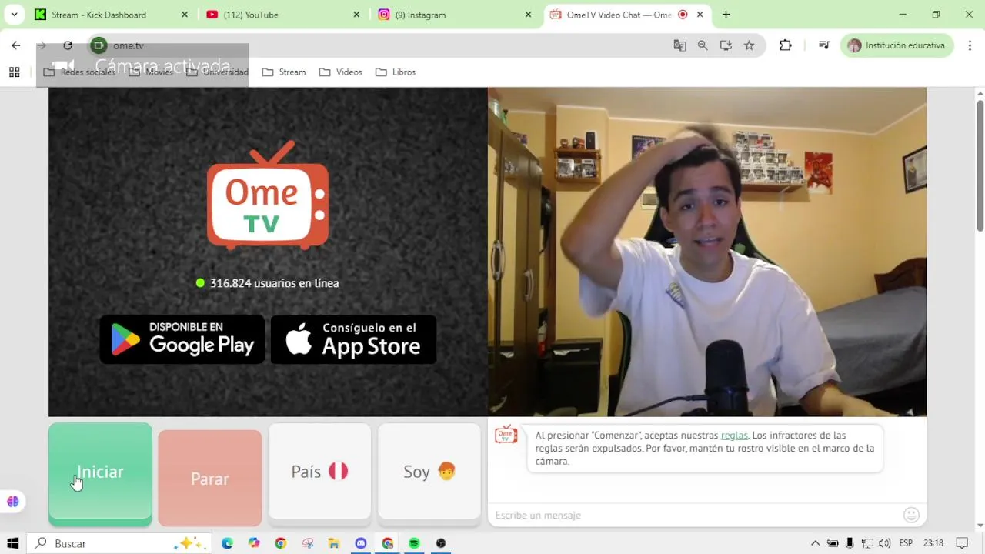Click the local webcam preview
The width and height of the screenshot is (985, 554).
[x=707, y=252]
